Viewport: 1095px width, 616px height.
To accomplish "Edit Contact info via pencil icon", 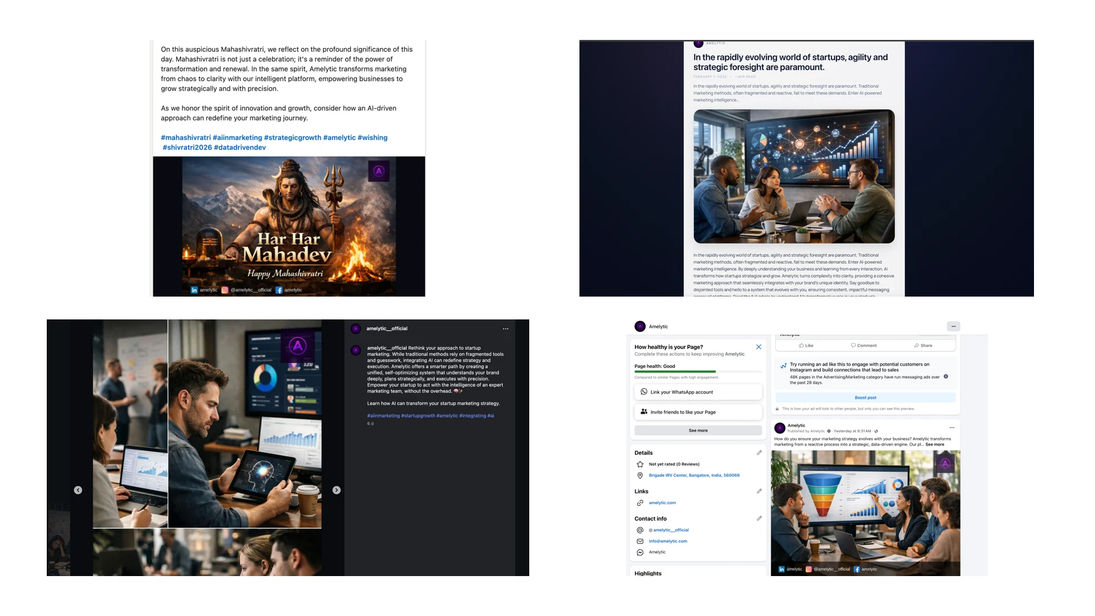I will click(759, 518).
